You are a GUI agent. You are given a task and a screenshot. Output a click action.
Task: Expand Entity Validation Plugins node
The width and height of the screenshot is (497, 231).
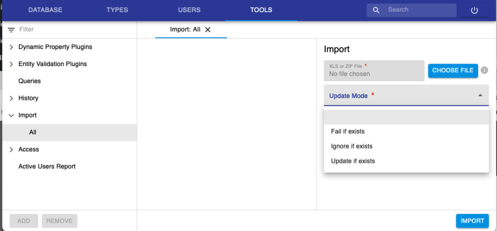click(x=12, y=65)
